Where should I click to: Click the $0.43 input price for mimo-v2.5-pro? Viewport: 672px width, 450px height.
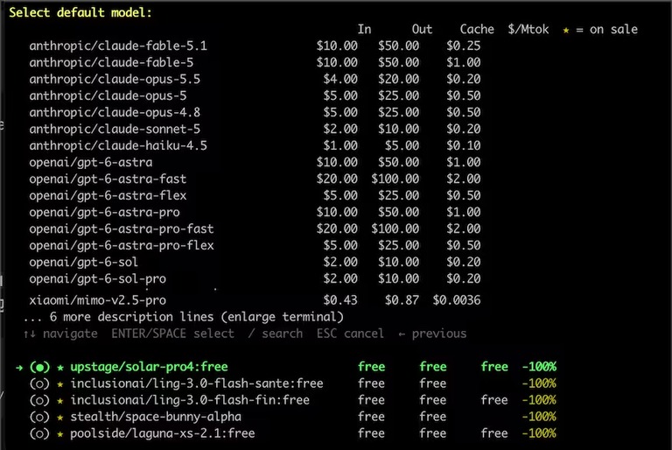click(x=340, y=300)
